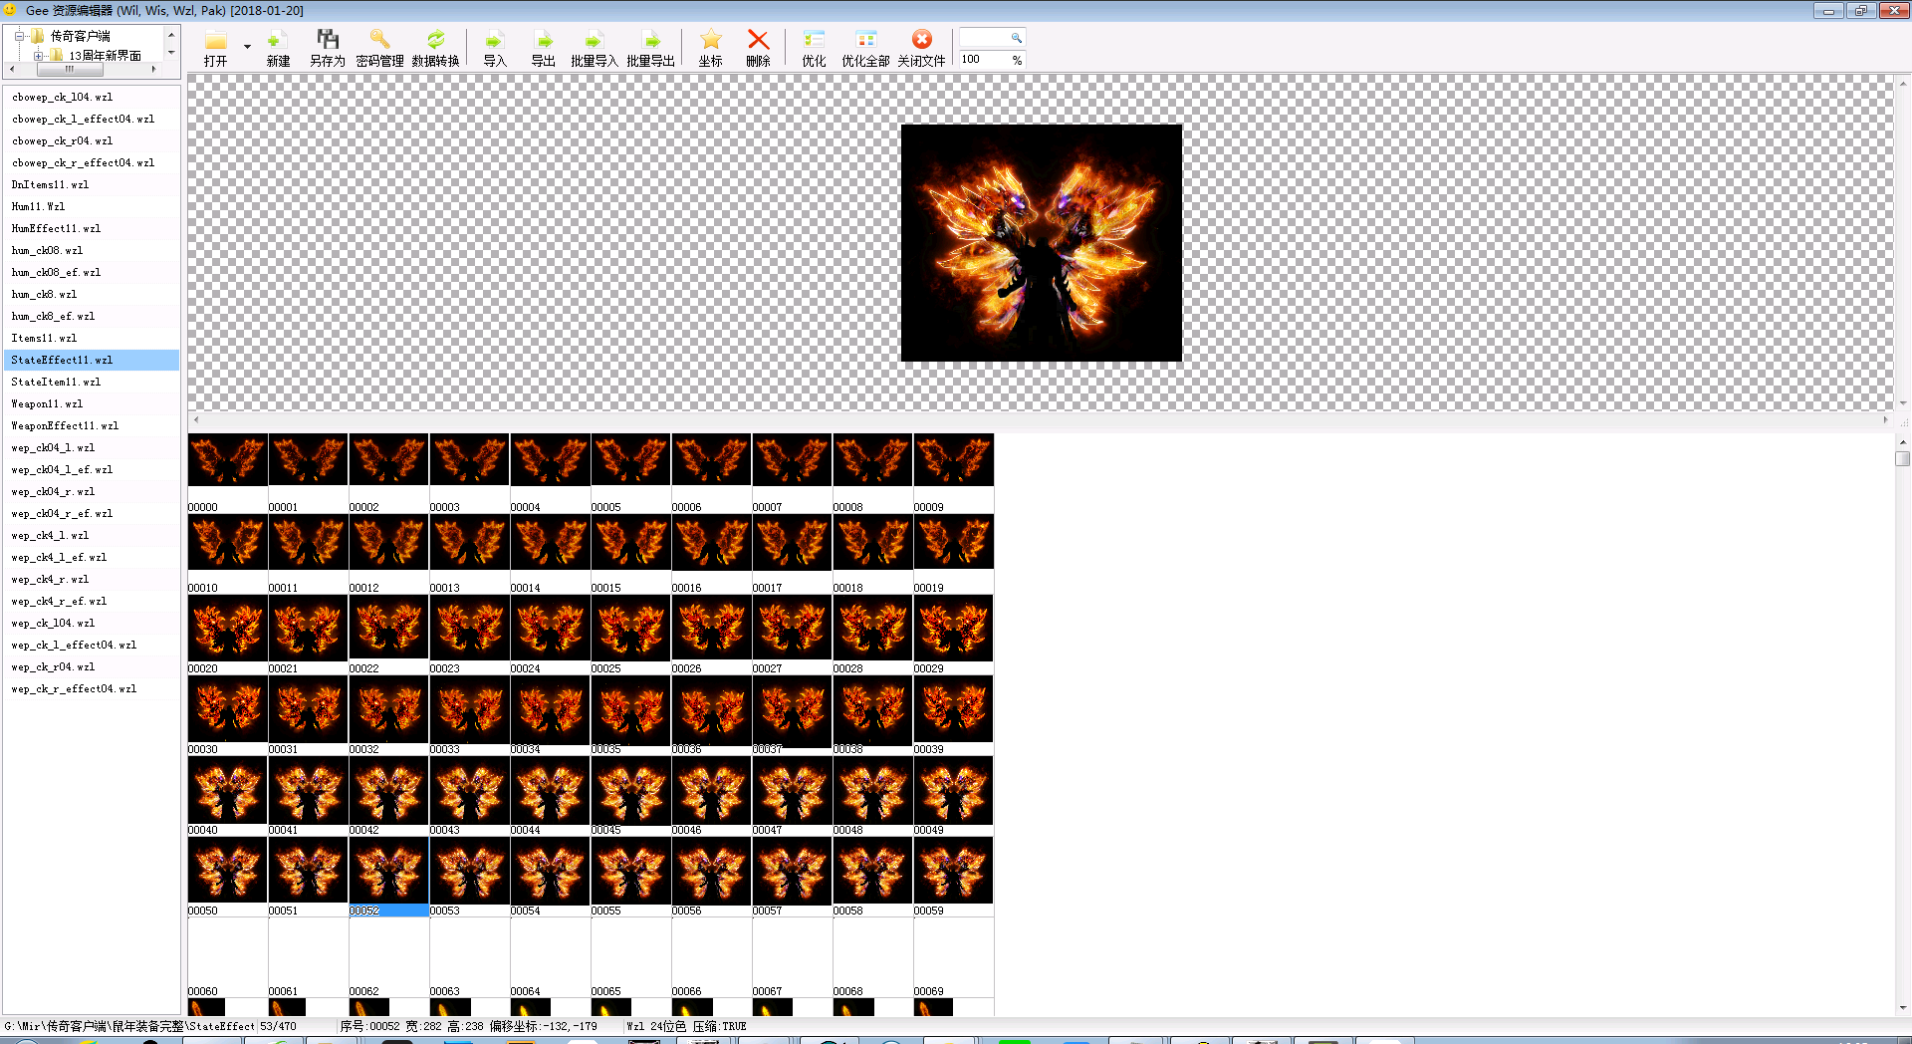Select Hum11.Wzl in file list
The image size is (1912, 1044).
pyautogui.click(x=92, y=207)
